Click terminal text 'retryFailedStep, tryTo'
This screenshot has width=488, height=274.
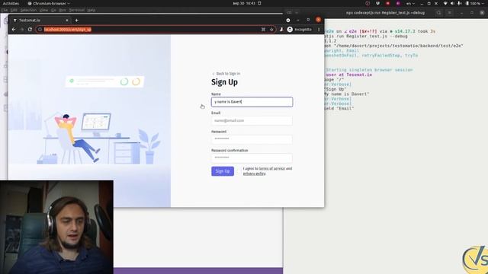pos(390,56)
